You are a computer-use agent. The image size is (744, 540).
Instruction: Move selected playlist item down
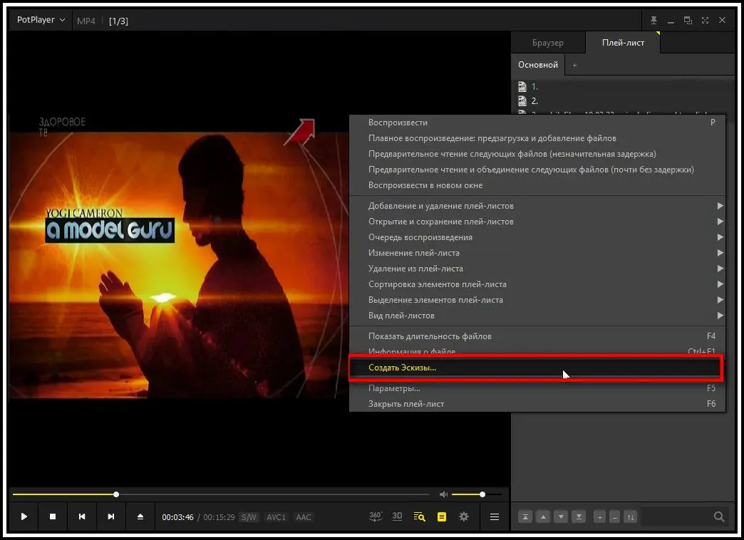click(561, 517)
